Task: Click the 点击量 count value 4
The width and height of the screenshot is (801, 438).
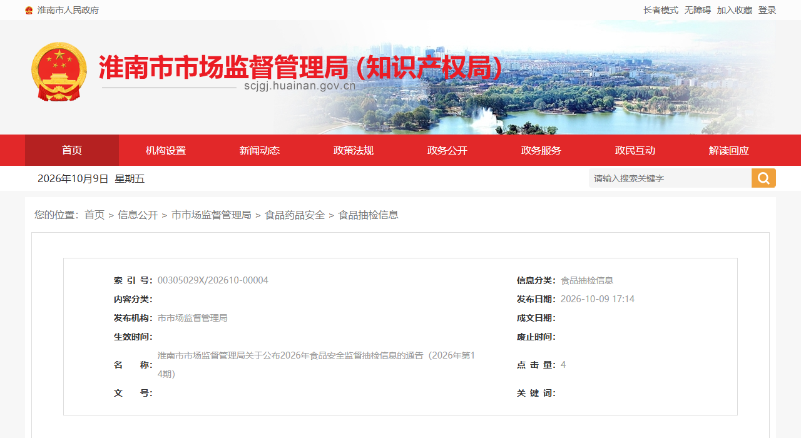Action: coord(563,365)
